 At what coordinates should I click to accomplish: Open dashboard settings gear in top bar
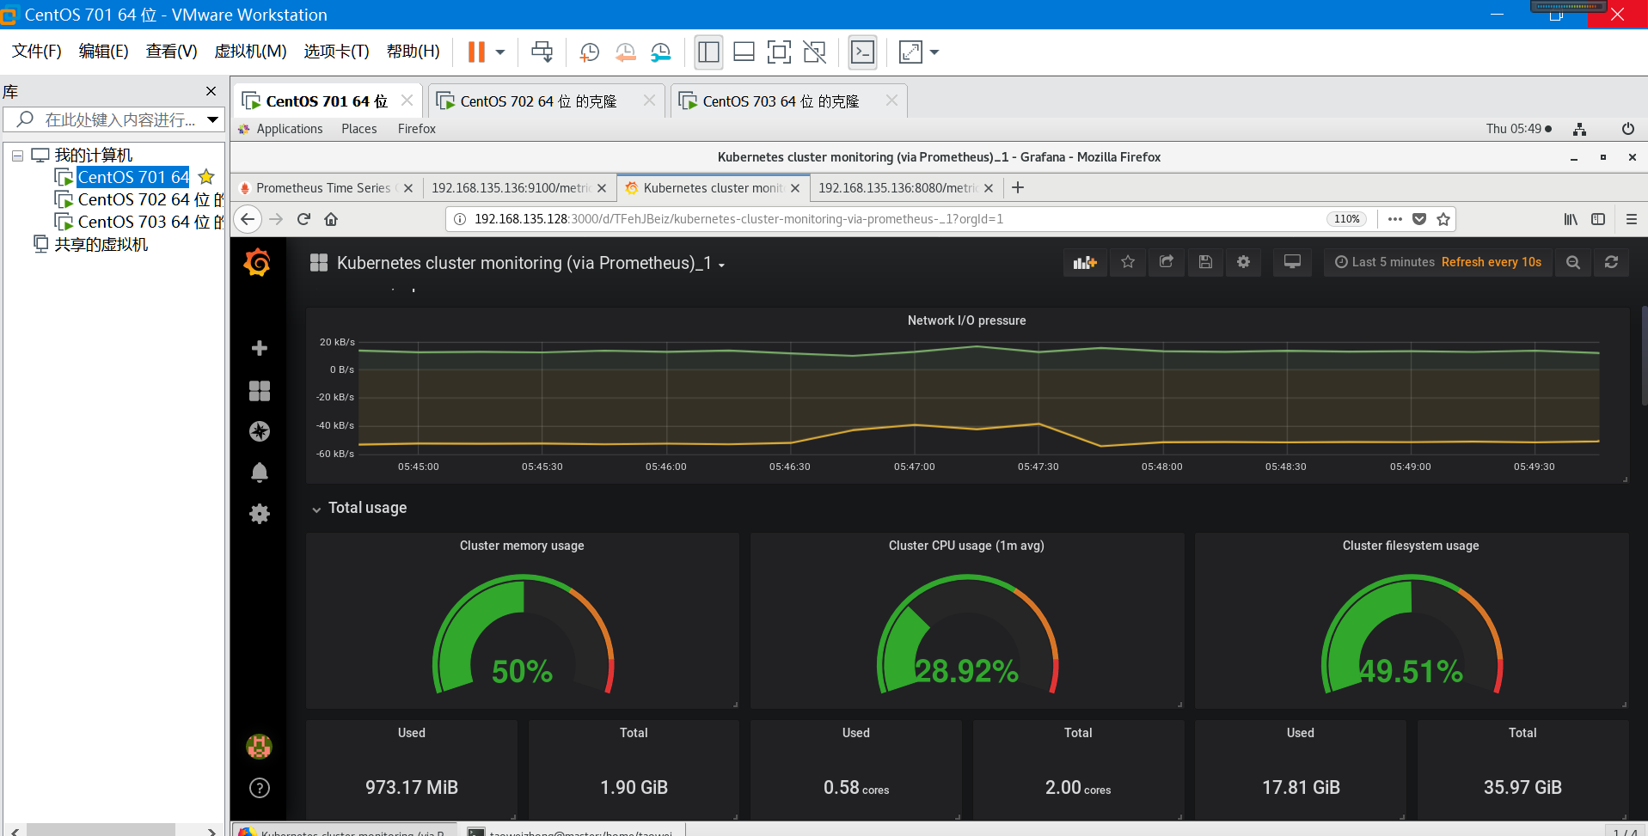tap(1243, 262)
